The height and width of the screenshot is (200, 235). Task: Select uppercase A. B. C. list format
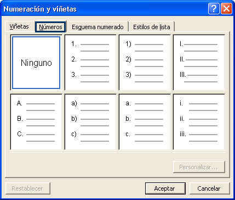coord(36,122)
